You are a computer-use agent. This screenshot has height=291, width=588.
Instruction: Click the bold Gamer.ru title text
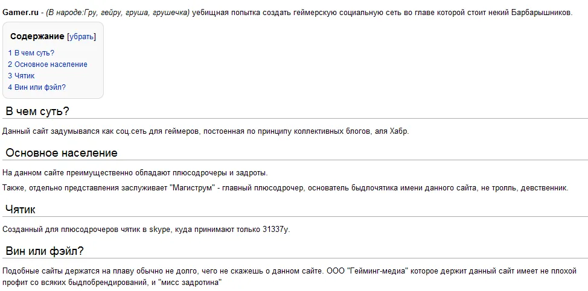click(23, 12)
